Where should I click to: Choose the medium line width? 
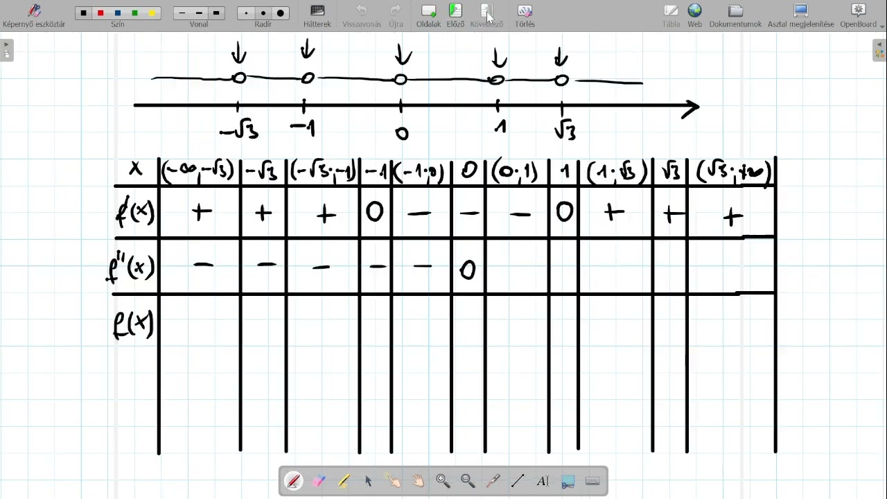tap(199, 13)
